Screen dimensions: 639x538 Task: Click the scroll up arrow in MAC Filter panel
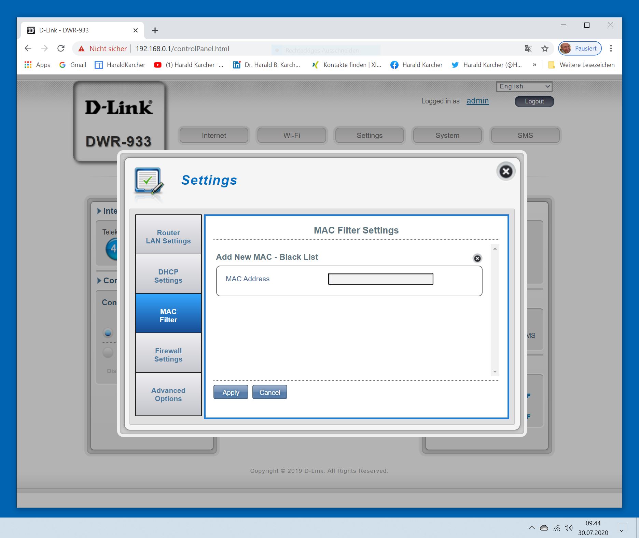pos(495,249)
